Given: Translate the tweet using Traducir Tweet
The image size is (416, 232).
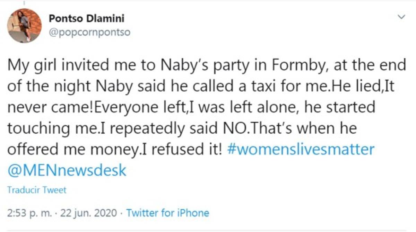Looking at the screenshot, I should click(36, 190).
